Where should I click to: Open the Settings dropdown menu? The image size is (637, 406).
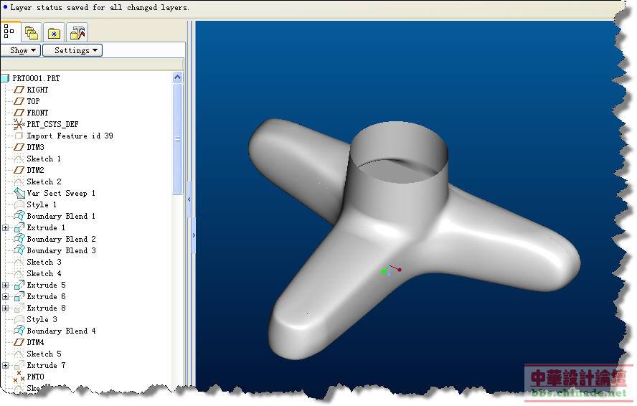[72, 50]
